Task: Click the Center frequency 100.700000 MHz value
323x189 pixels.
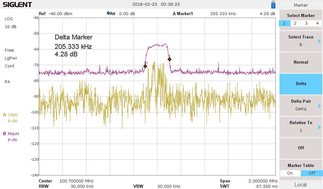Action: (76, 181)
